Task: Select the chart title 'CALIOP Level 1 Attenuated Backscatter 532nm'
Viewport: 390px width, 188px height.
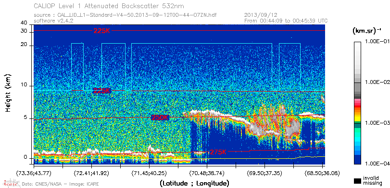Action: (109, 6)
